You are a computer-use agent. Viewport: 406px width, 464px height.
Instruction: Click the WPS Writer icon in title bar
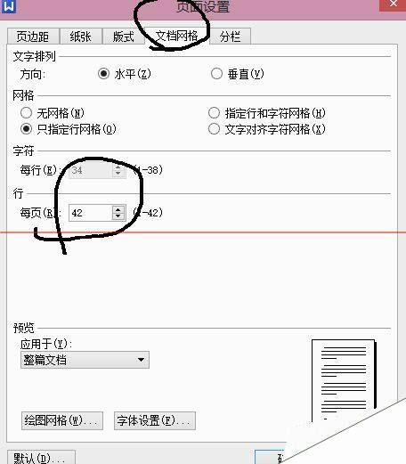point(8,6)
